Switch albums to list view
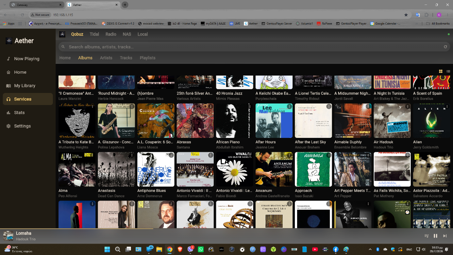Viewport: 453px width, 255px height. [x=448, y=71]
